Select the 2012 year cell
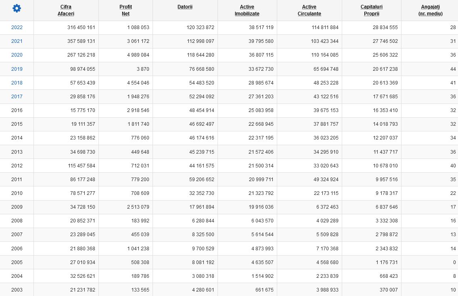Image resolution: width=458 pixels, height=296 pixels. [x=17, y=166]
